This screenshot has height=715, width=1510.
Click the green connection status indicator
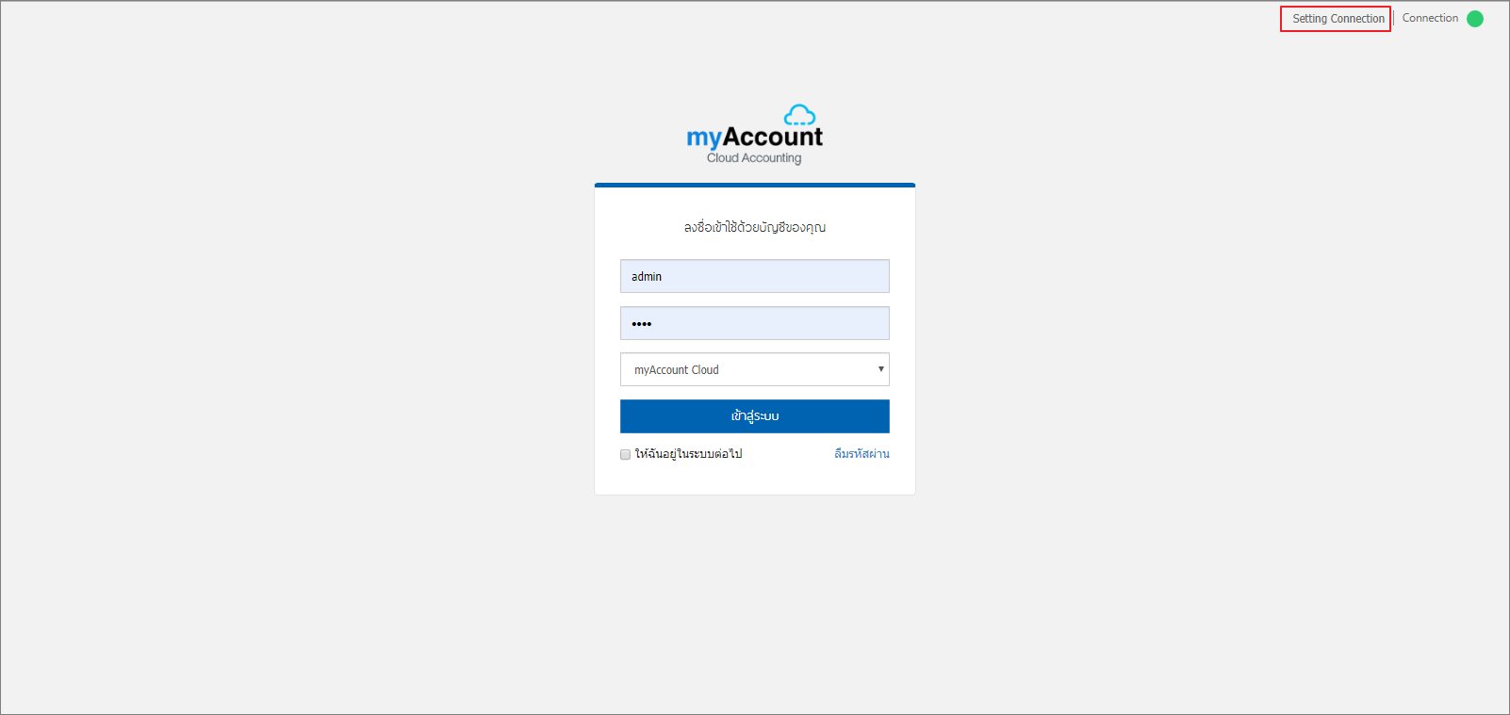click(x=1475, y=19)
